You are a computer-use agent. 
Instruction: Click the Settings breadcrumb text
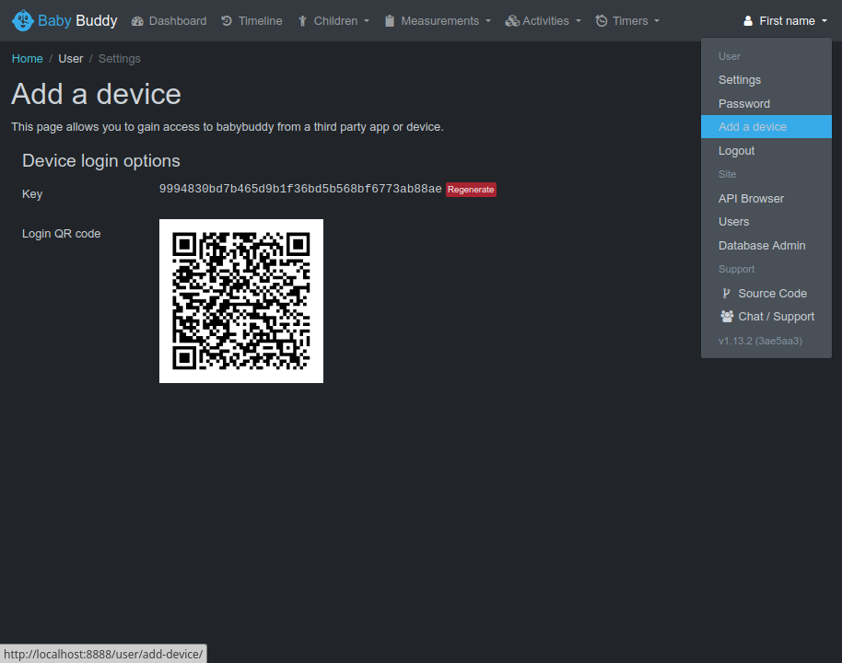(x=119, y=59)
